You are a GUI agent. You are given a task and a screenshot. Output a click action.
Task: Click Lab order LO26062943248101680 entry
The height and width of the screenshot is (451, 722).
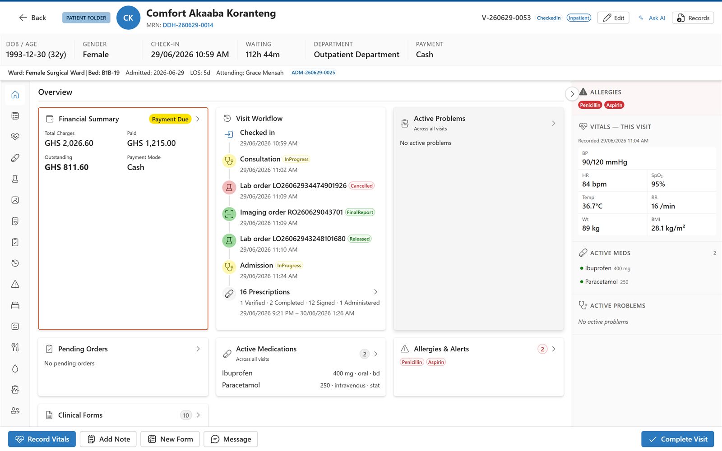coord(293,239)
